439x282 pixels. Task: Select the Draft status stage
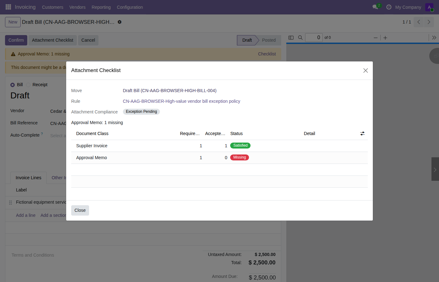click(247, 40)
